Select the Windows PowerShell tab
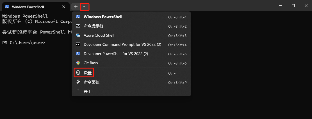Viewport: 312px width, 119px height. [31, 7]
